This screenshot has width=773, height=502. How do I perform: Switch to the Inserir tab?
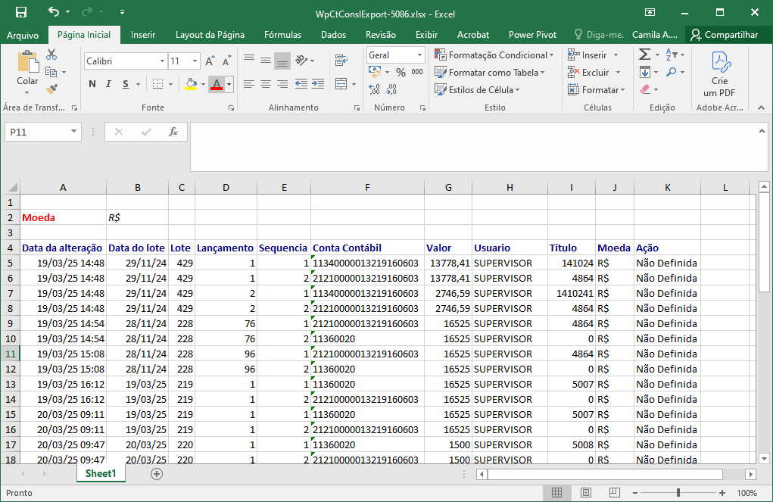tap(143, 35)
